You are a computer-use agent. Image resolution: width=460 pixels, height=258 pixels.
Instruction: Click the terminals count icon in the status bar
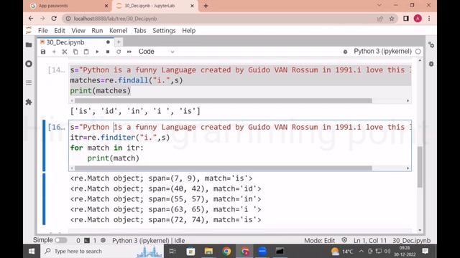(87, 241)
